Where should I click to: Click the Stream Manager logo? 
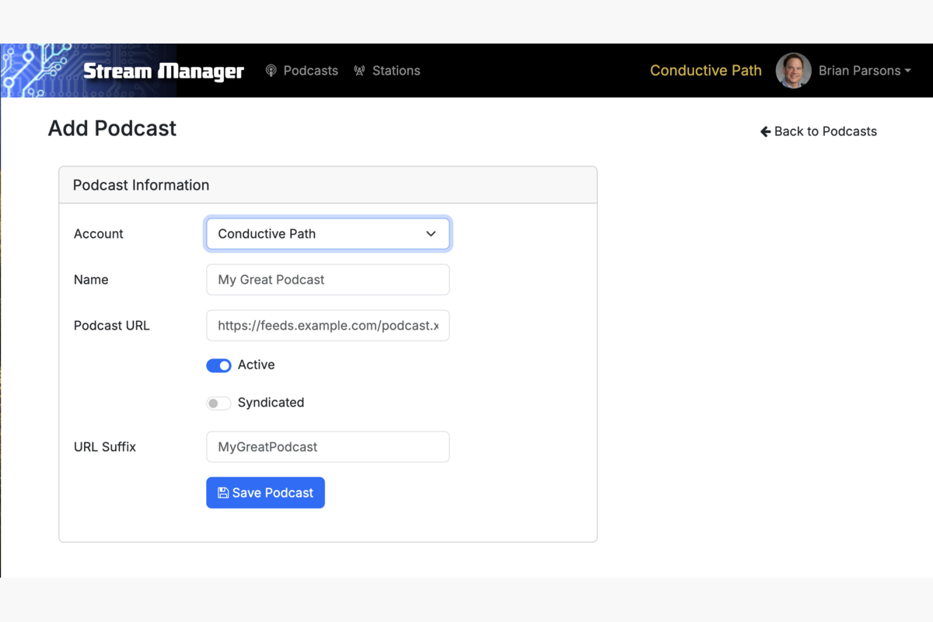click(x=163, y=71)
